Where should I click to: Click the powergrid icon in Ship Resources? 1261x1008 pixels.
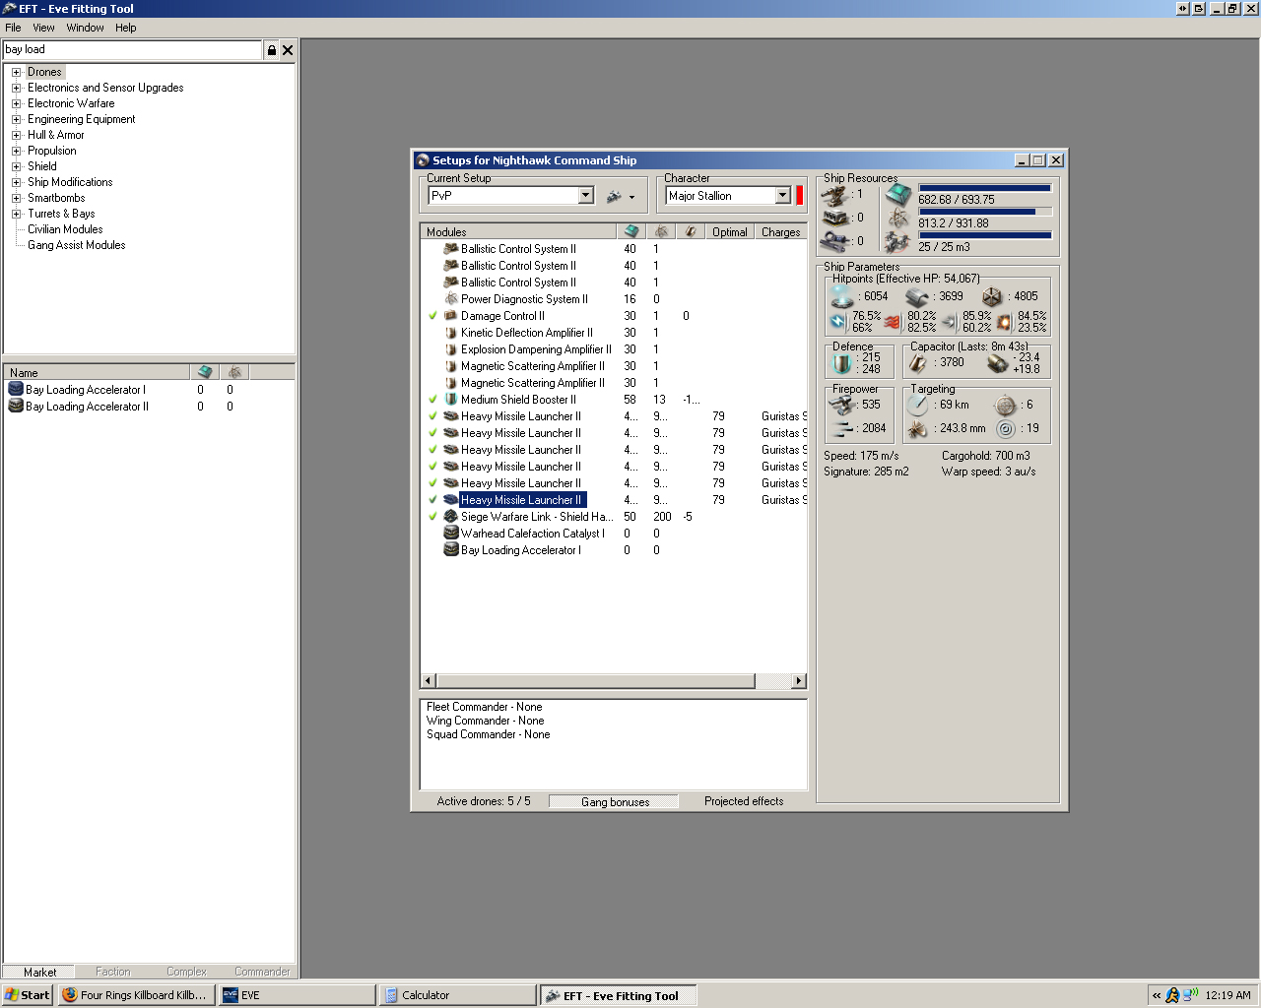point(897,218)
